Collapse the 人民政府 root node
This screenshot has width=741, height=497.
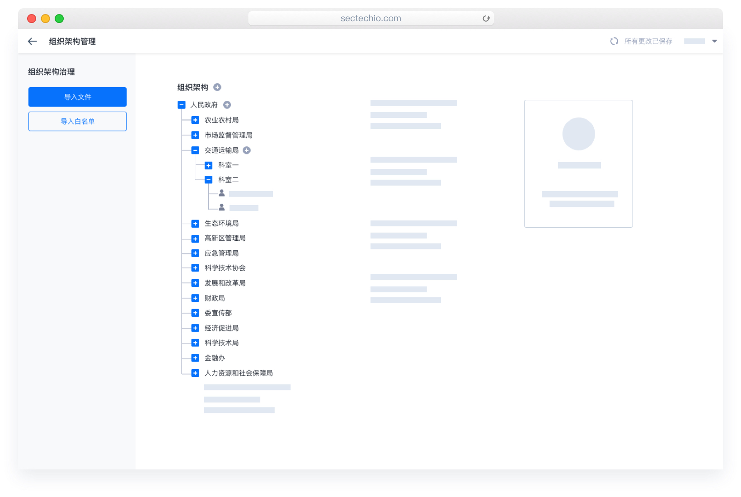tap(182, 105)
